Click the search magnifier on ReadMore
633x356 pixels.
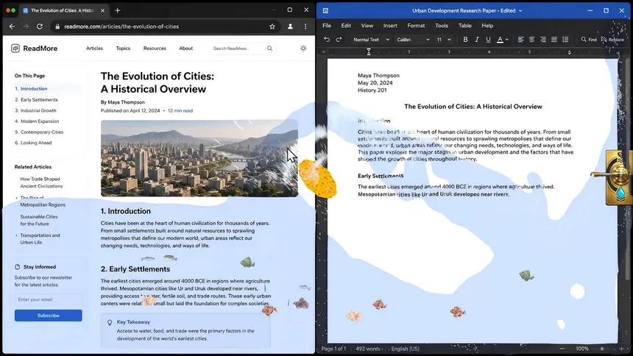coord(269,49)
